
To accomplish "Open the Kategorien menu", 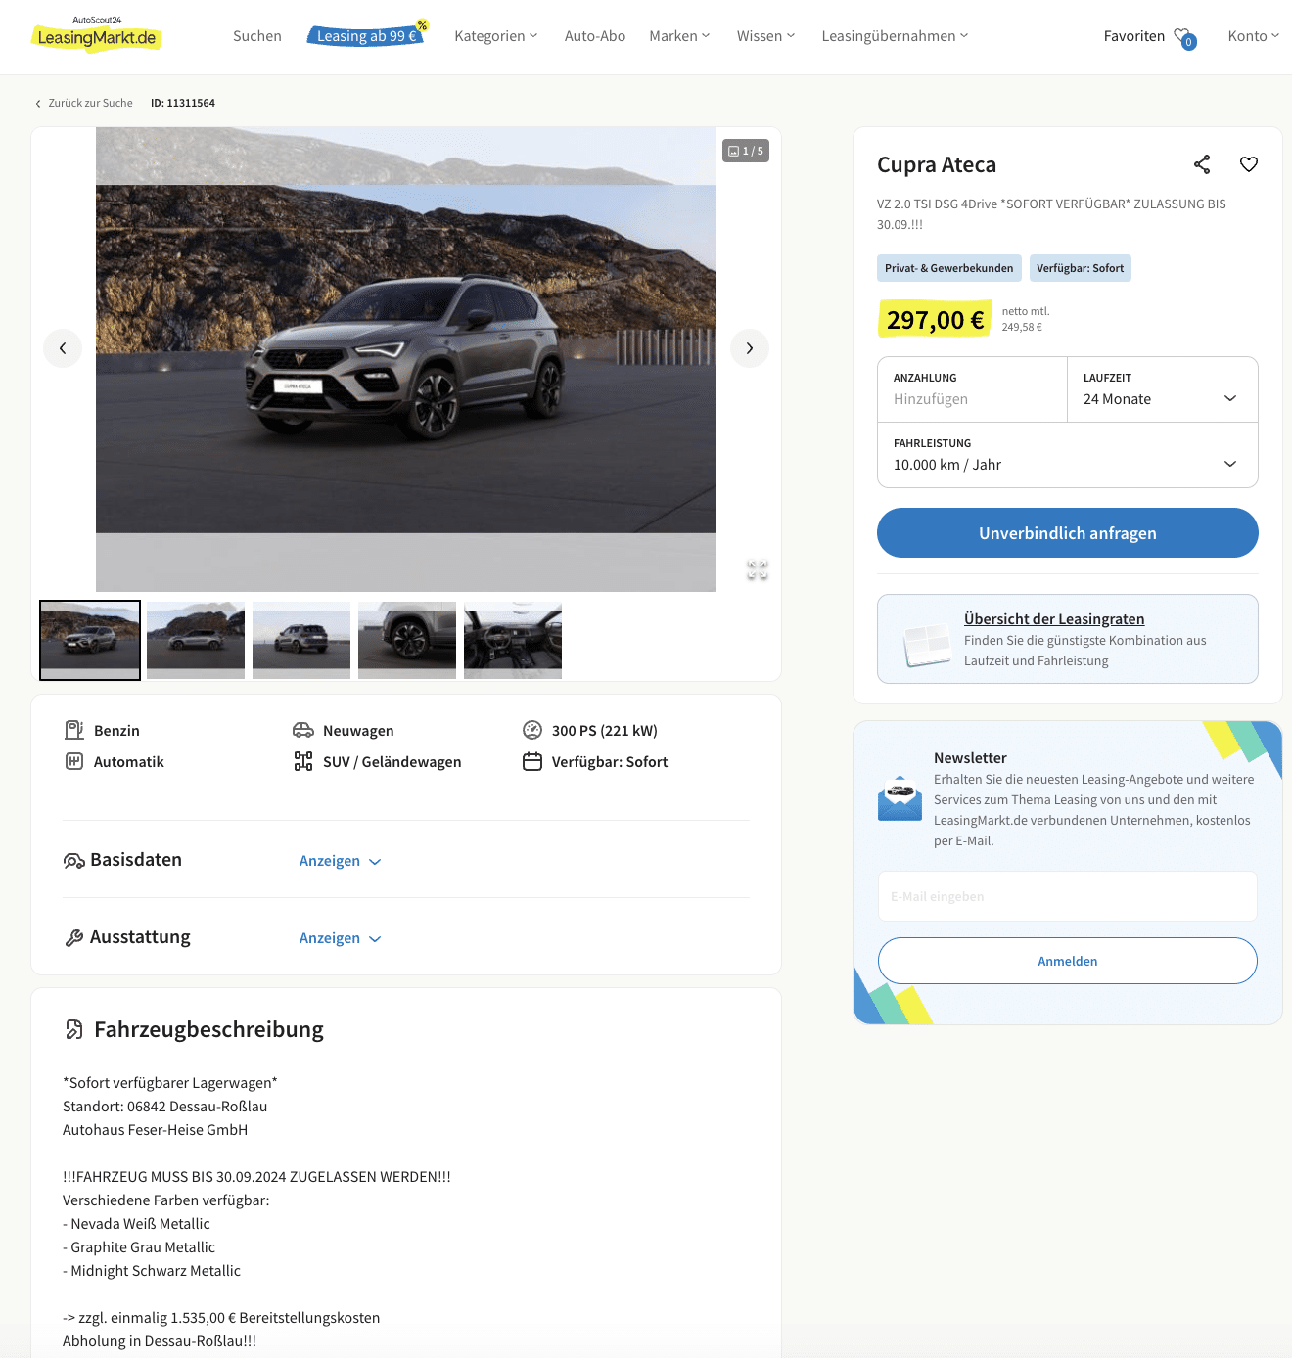I will pos(496,36).
